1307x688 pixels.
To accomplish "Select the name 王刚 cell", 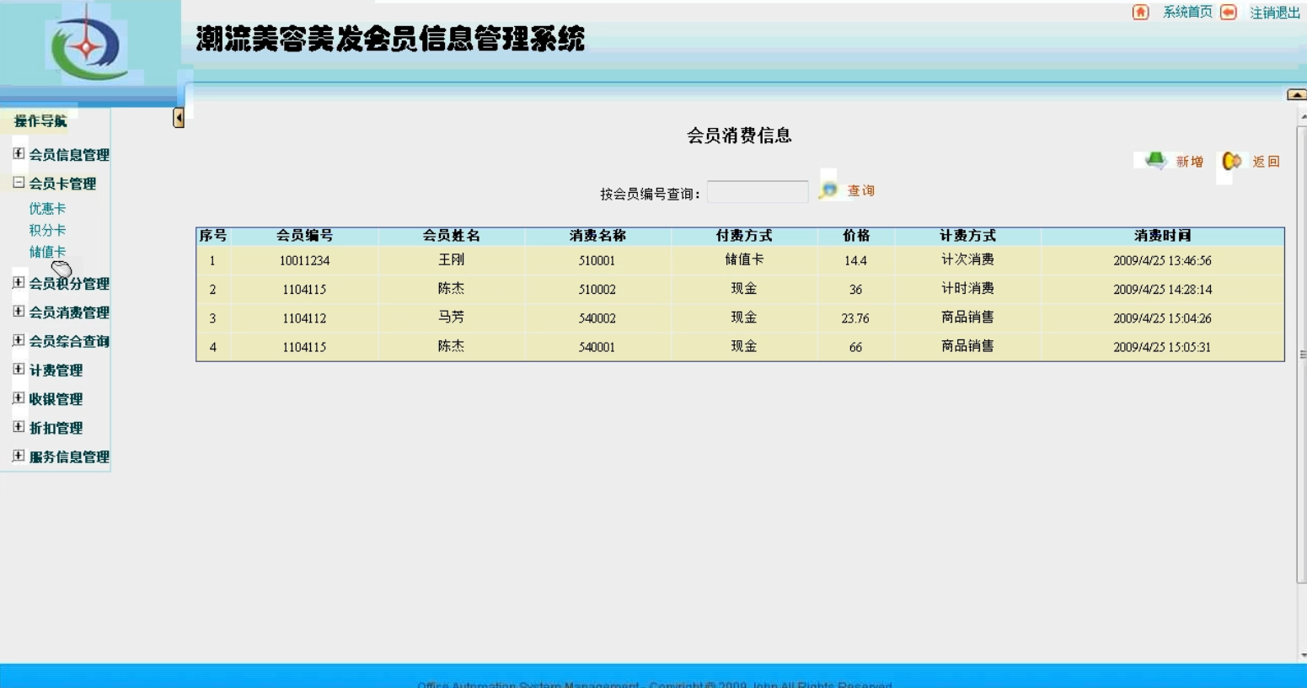I will click(451, 260).
